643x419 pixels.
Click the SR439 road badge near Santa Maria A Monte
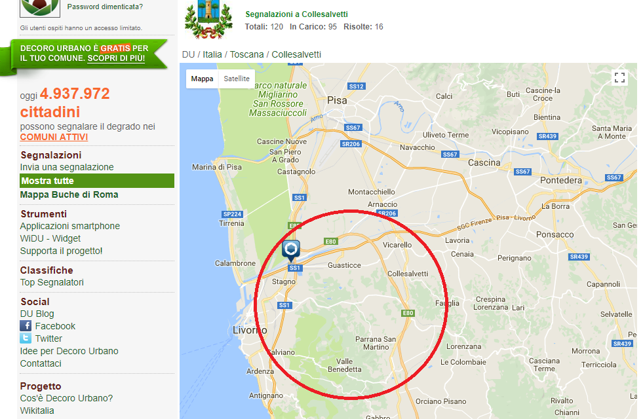pyautogui.click(x=546, y=136)
